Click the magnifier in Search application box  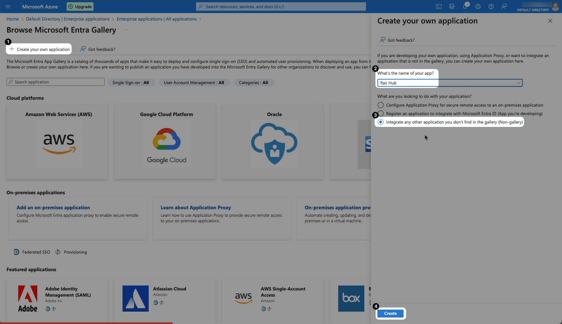[11, 82]
